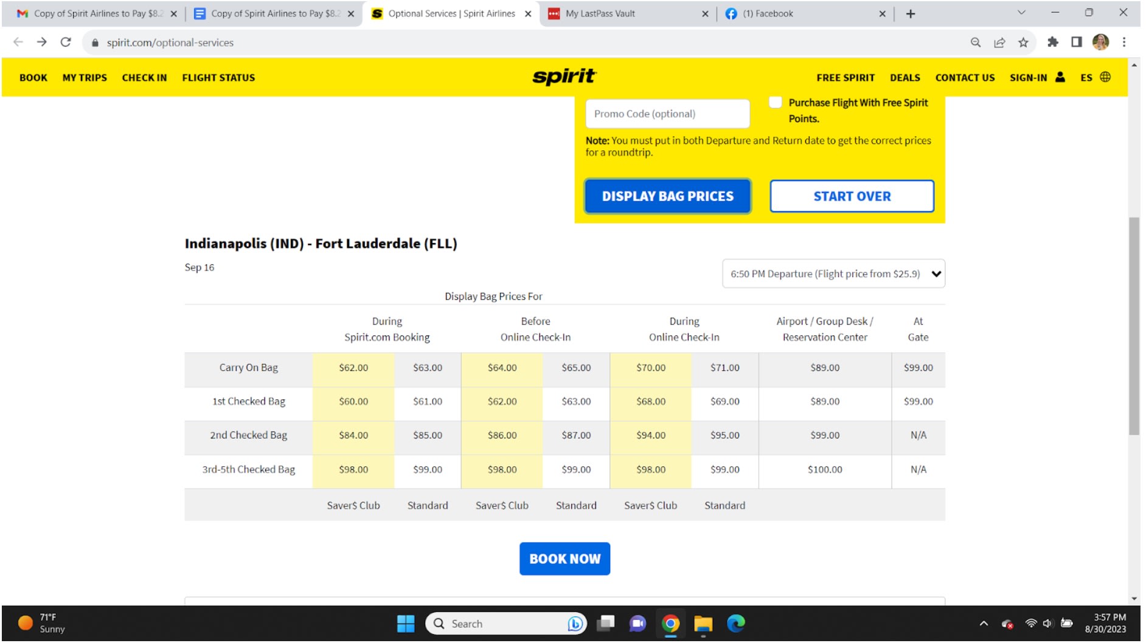Image resolution: width=1146 pixels, height=643 pixels.
Task: Click the Spirit logo in the header
Action: pos(564,77)
